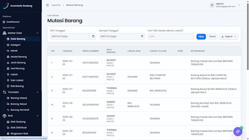The image size is (249, 140).
Task: Focus the Sampai Tanggal date field
Action: [122, 36]
